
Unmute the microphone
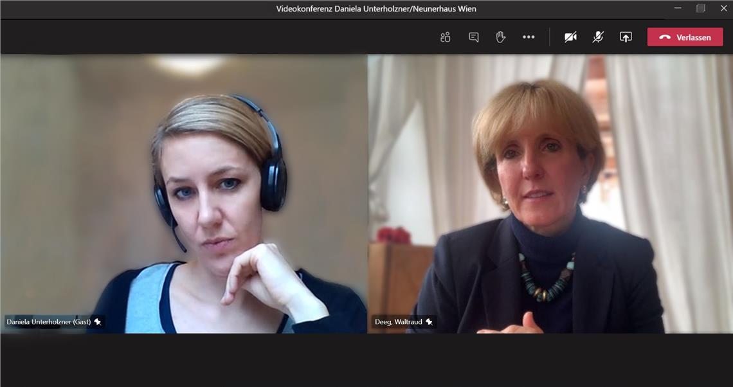(598, 37)
